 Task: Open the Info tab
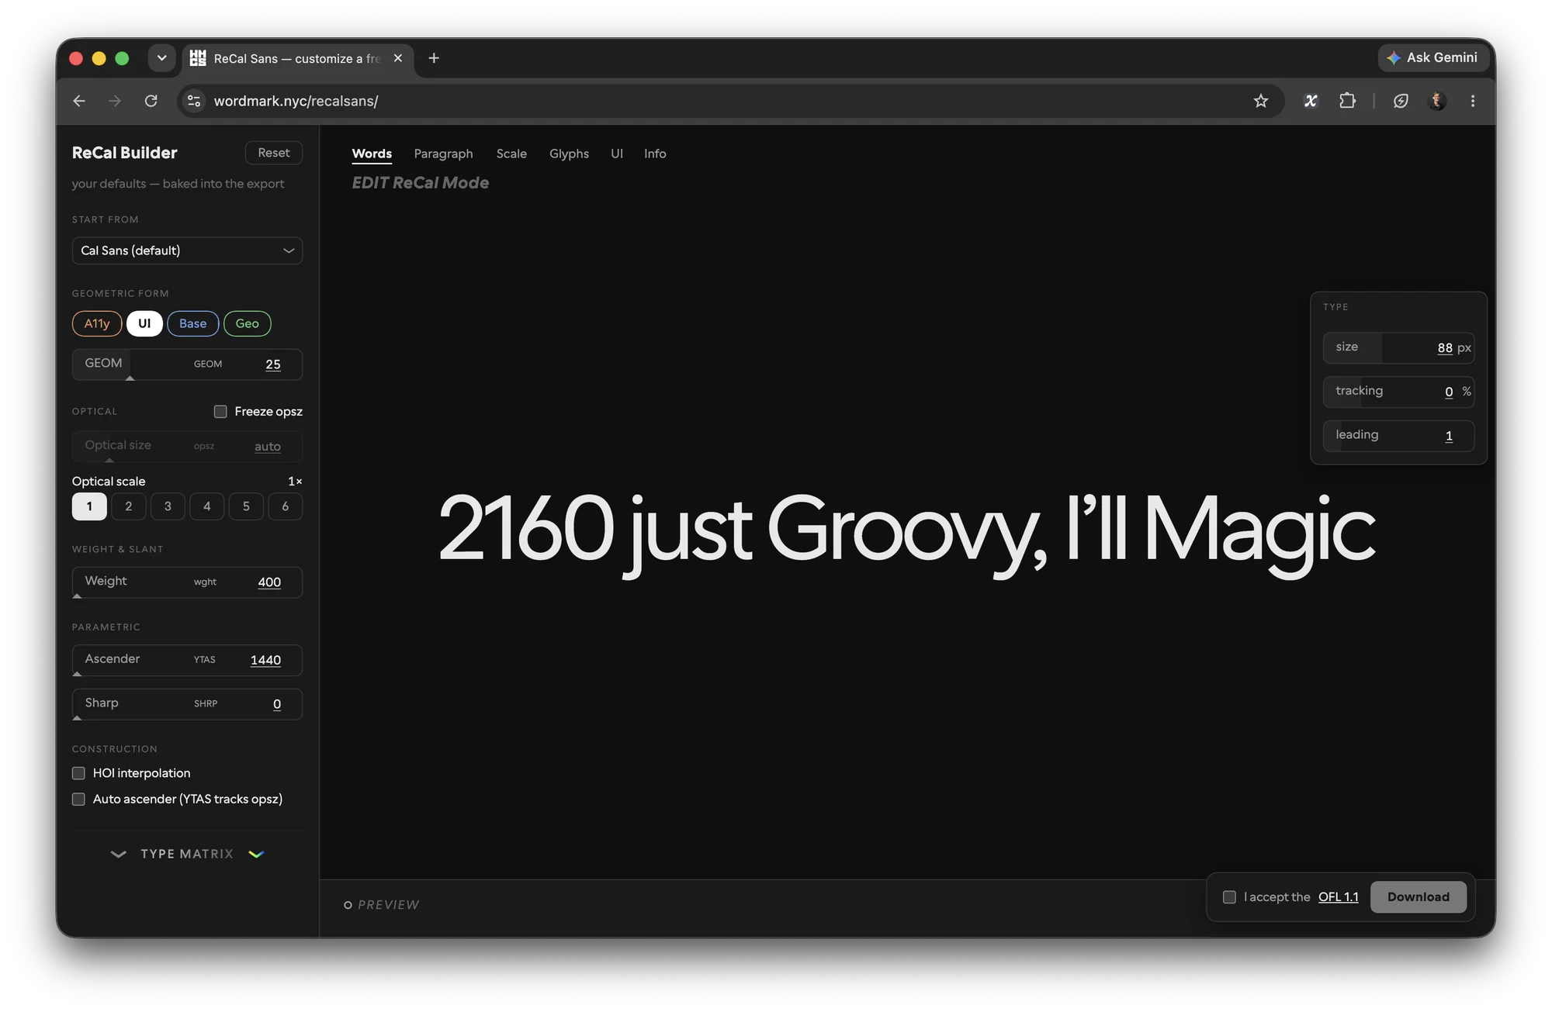(655, 154)
